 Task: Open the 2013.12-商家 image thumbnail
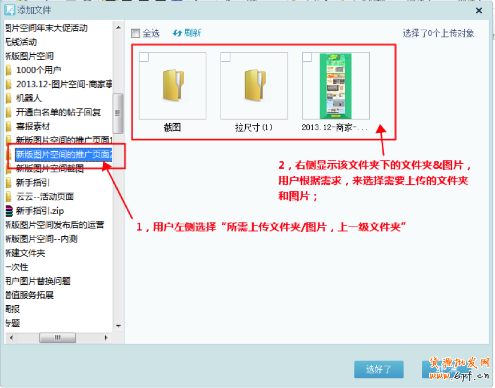pos(336,86)
